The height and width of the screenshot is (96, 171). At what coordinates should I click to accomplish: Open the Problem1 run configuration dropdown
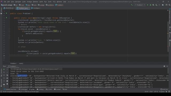tap(140, 5)
